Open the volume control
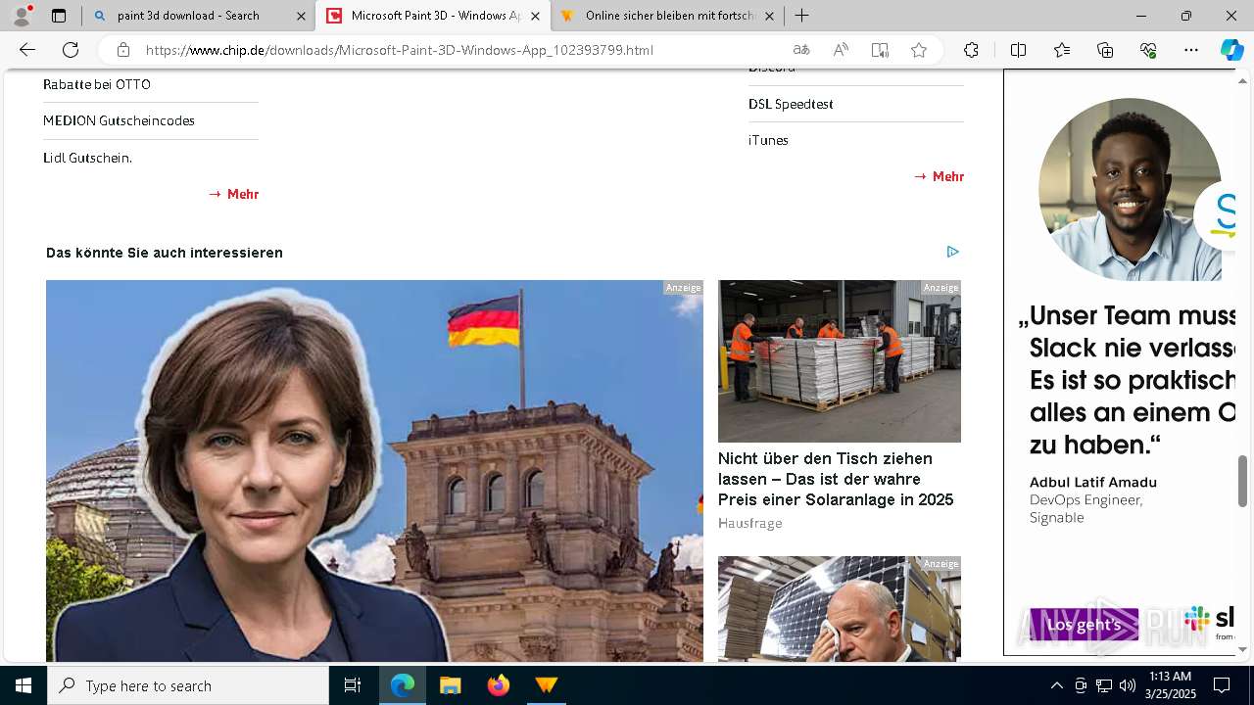The height and width of the screenshot is (705, 1254). tap(1128, 685)
